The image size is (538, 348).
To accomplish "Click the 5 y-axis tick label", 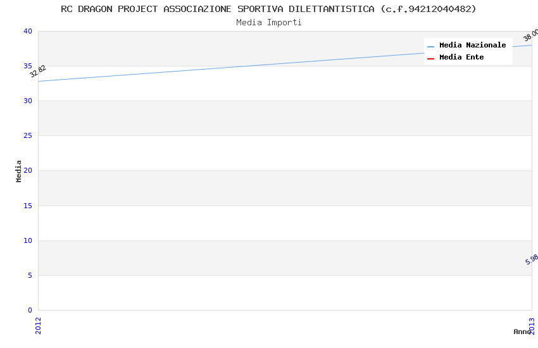I will (30, 275).
